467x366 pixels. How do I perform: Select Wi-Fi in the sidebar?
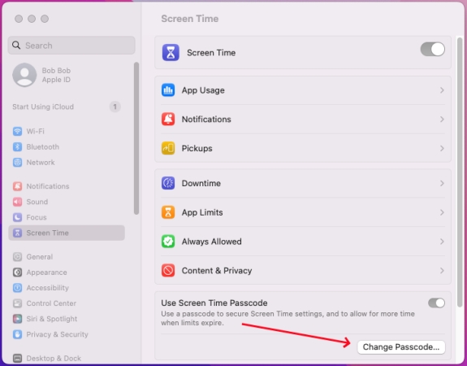(67, 131)
